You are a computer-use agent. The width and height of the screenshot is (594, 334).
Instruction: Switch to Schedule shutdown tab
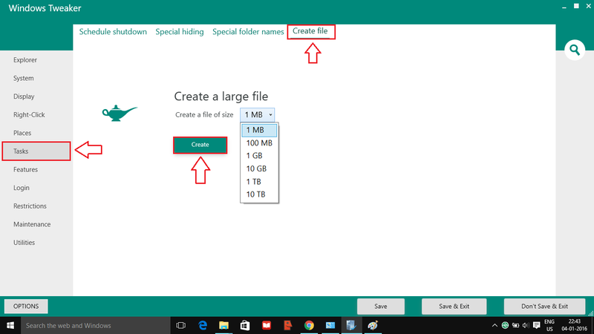point(113,32)
